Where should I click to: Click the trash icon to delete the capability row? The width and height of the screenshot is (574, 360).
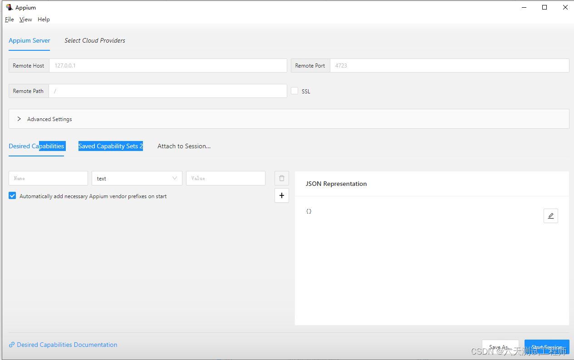(x=282, y=178)
